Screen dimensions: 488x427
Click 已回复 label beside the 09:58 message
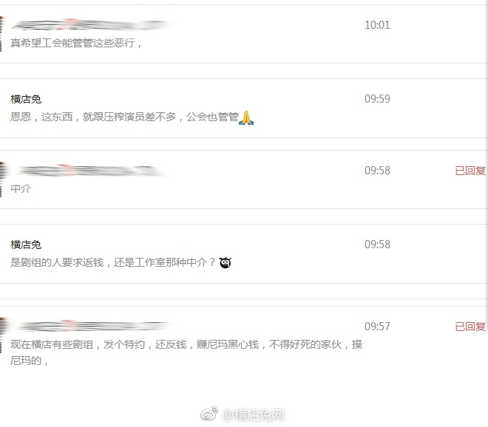pos(470,171)
